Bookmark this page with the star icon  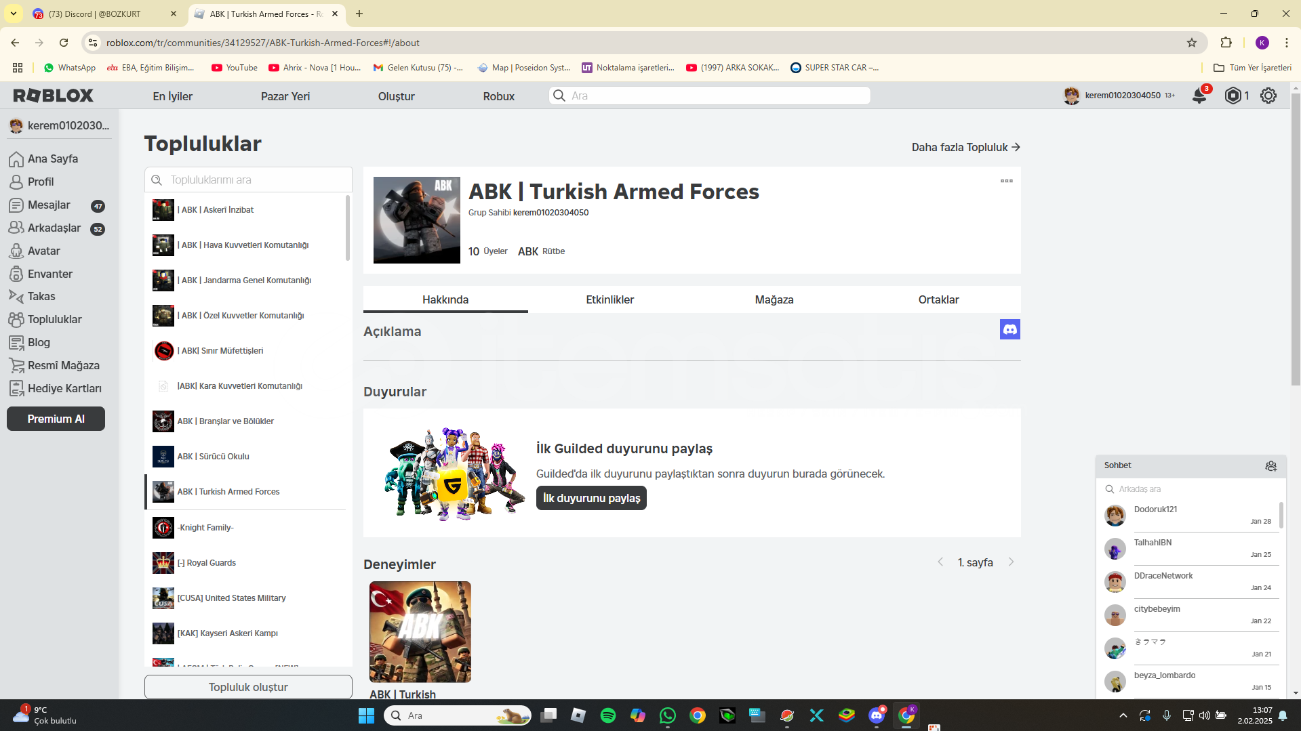1192,43
